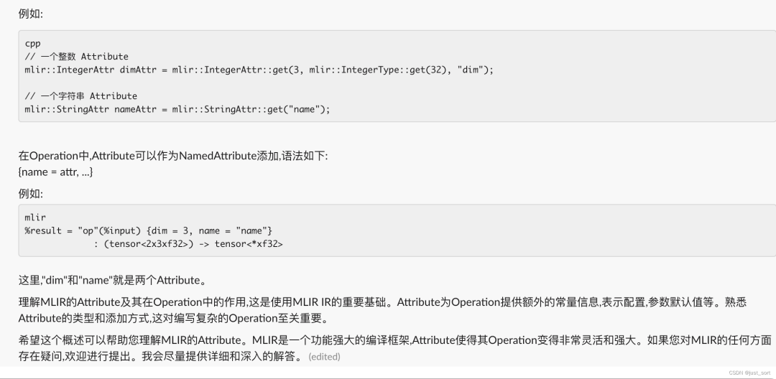This screenshot has width=776, height=379.
Task: Click the "例如:" text above mlir block
Action: tap(31, 194)
